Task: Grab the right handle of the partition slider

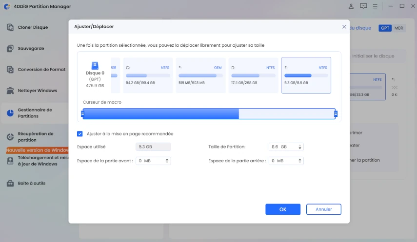Action: tap(336, 114)
